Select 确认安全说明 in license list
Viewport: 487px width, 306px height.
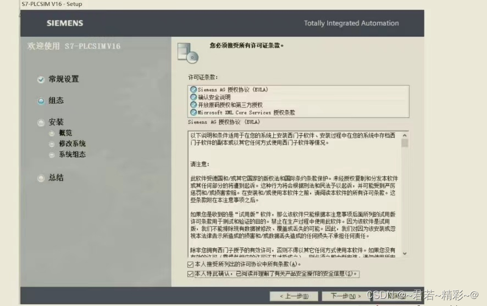(x=214, y=97)
